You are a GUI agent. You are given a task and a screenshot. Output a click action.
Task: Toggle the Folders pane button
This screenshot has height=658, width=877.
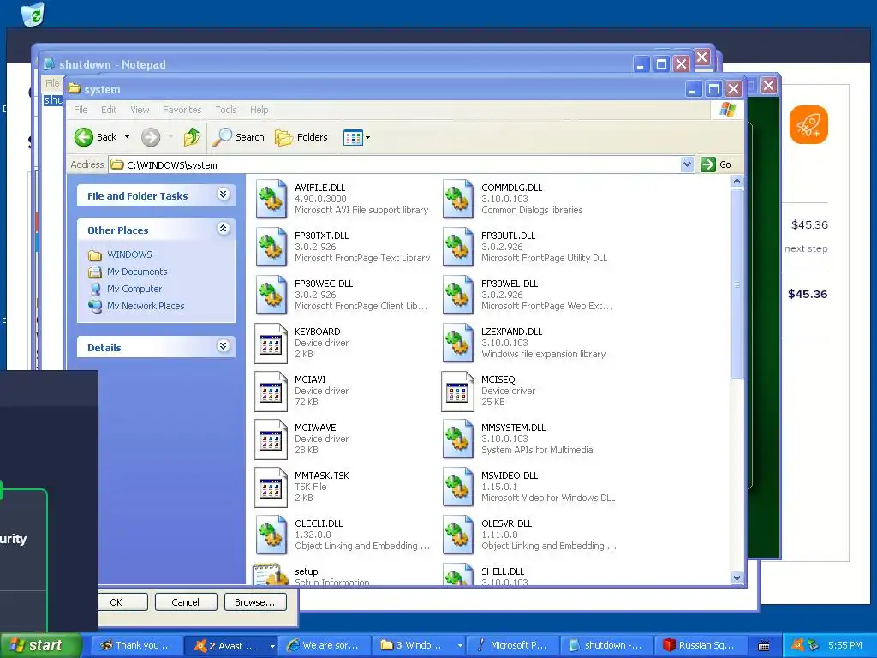pos(301,137)
